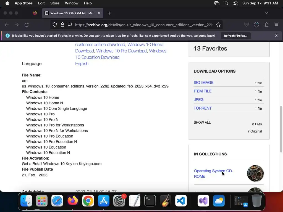The width and height of the screenshot is (283, 212).
Task: Open the Operating System CD-ROMs collection
Action: pyautogui.click(x=214, y=173)
